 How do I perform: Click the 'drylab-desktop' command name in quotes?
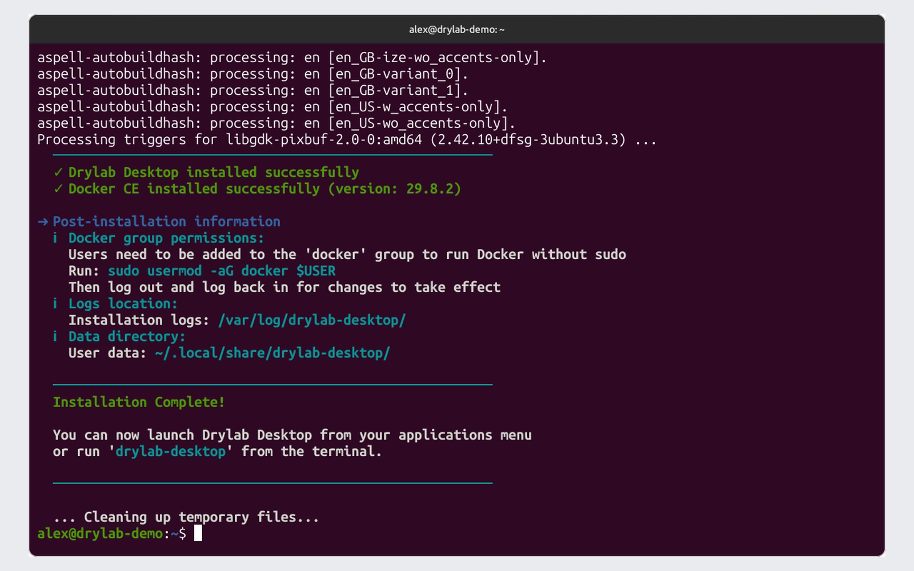171,452
